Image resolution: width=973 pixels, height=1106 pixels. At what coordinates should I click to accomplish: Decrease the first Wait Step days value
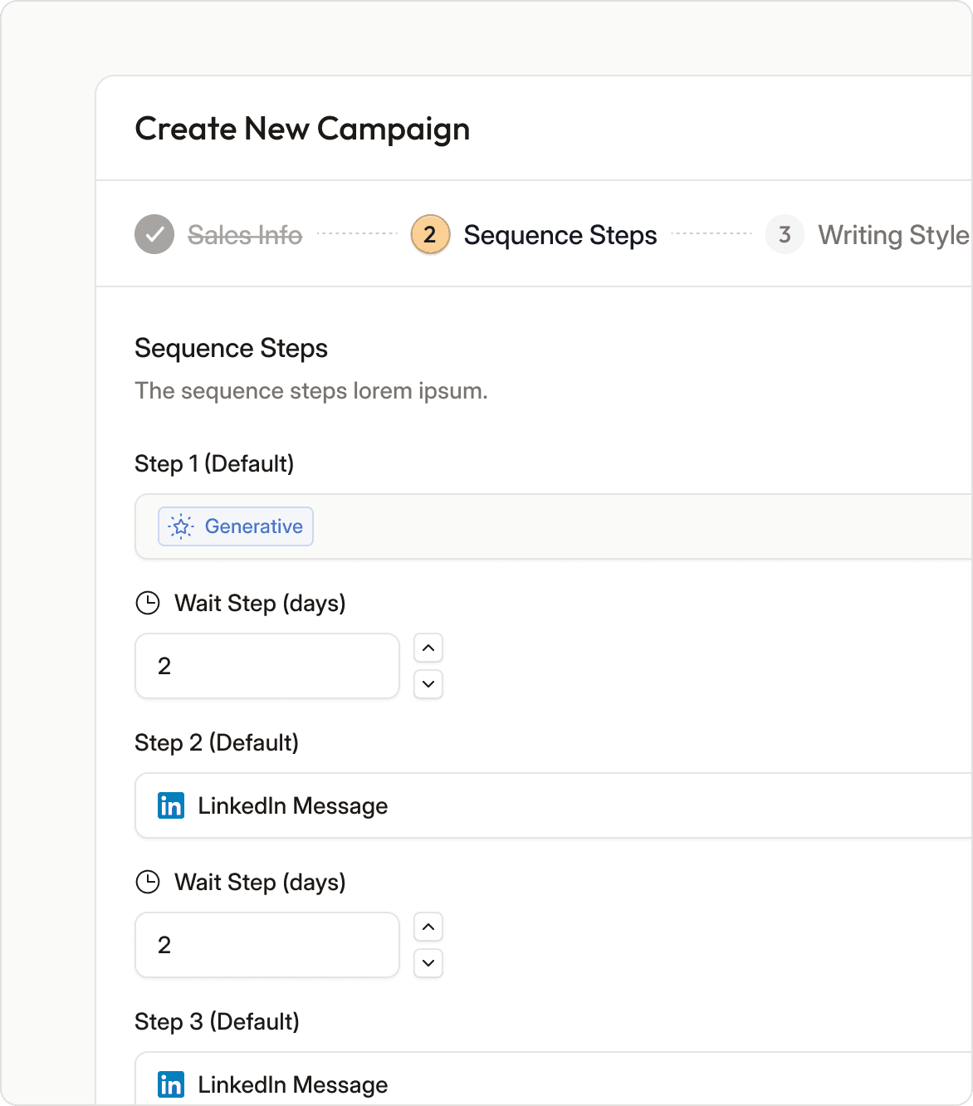(428, 684)
